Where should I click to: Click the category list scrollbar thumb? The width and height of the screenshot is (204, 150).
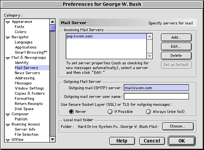[52, 28]
